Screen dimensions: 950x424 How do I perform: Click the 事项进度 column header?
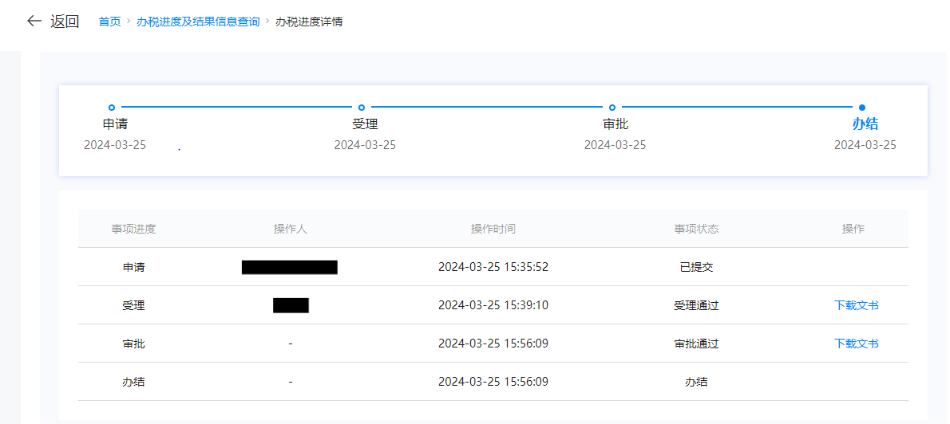click(x=133, y=229)
